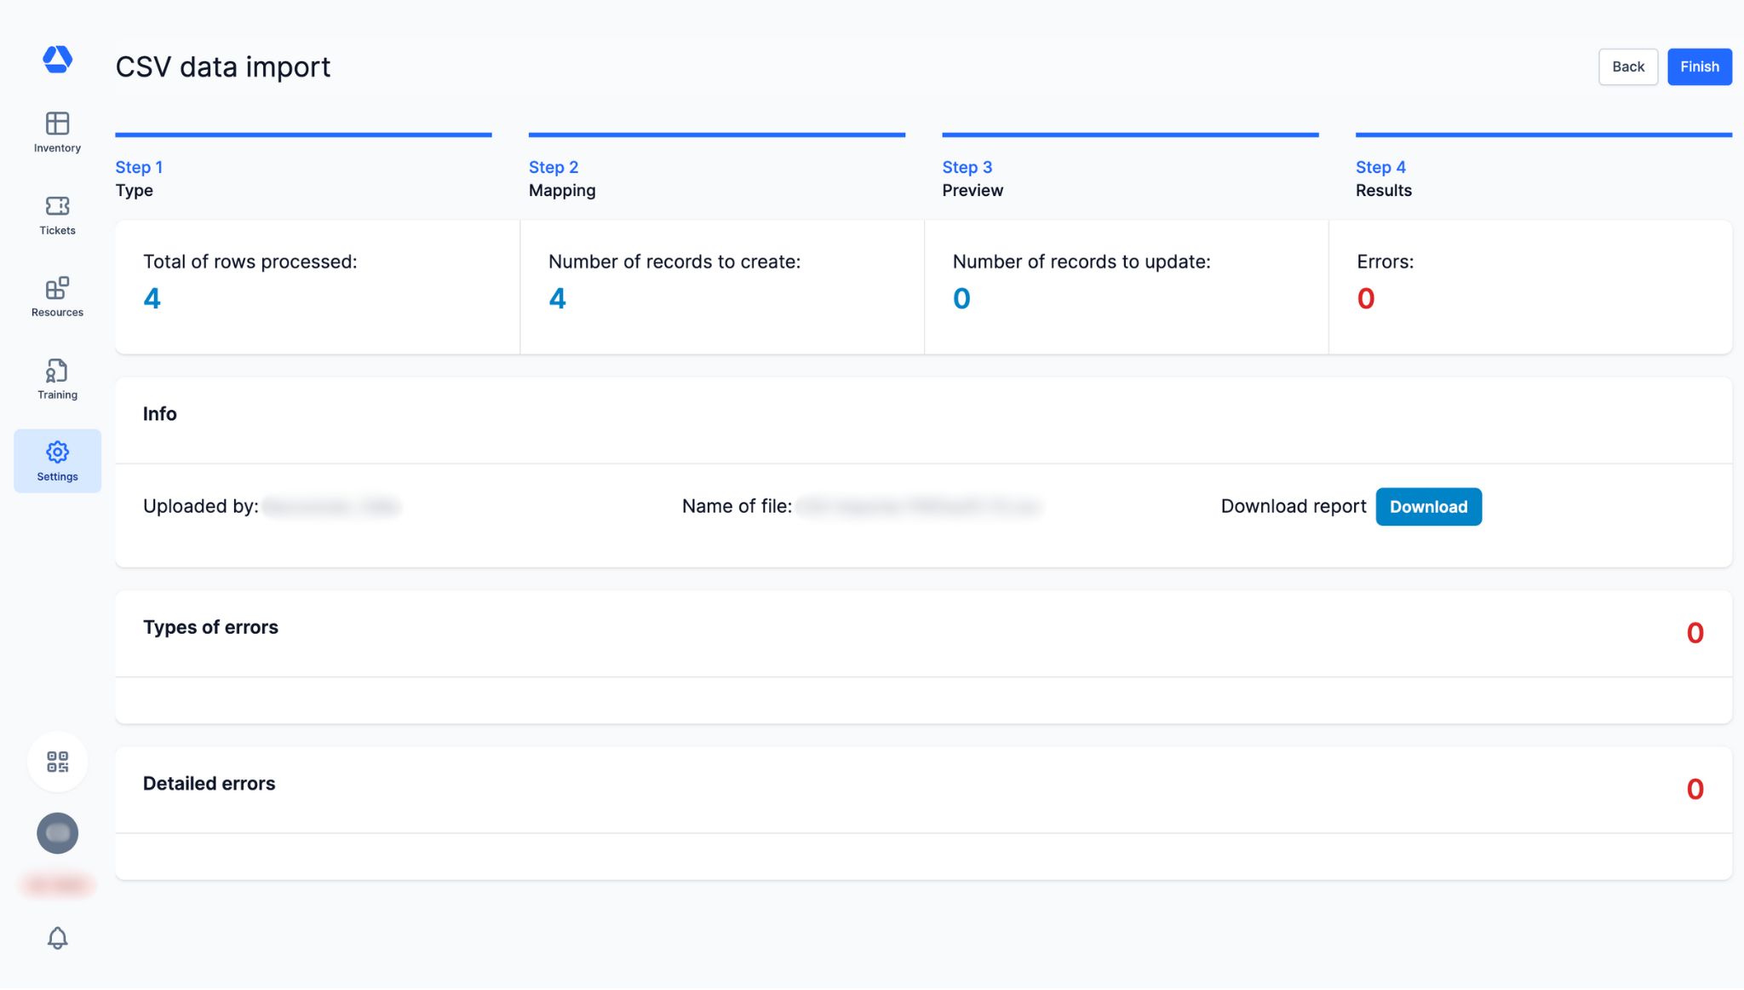Open the QR code scanner

coord(57,762)
